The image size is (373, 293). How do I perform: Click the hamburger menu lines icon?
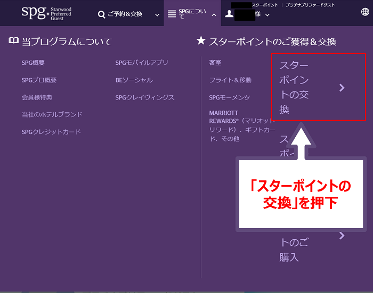tap(172, 14)
